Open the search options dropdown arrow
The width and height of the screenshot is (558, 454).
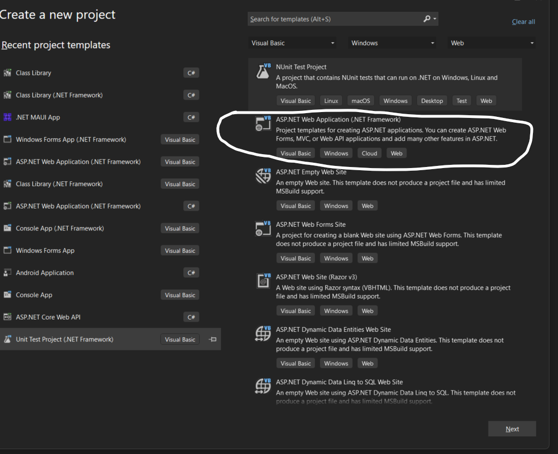(x=435, y=19)
